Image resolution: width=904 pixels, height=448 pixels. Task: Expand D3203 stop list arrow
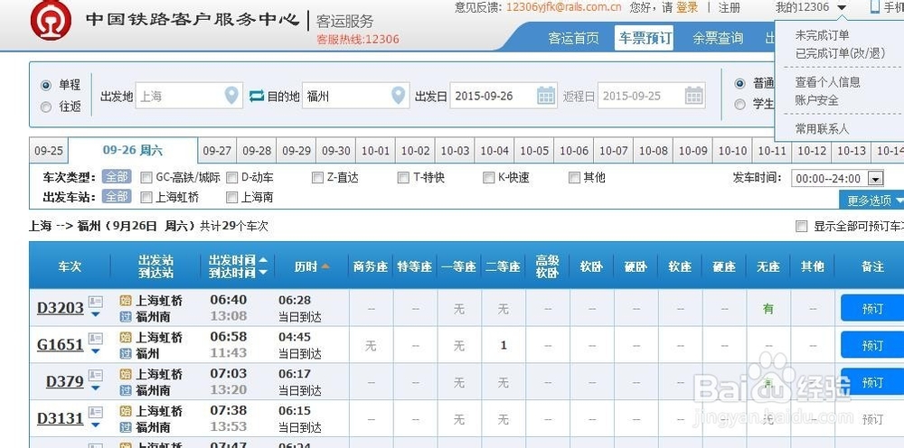[x=96, y=314]
